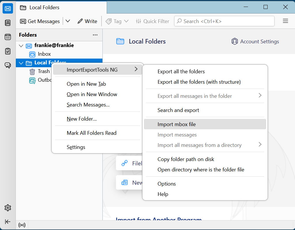Toggle the Quick Filter bar
This screenshot has height=230, width=295.
point(153,21)
